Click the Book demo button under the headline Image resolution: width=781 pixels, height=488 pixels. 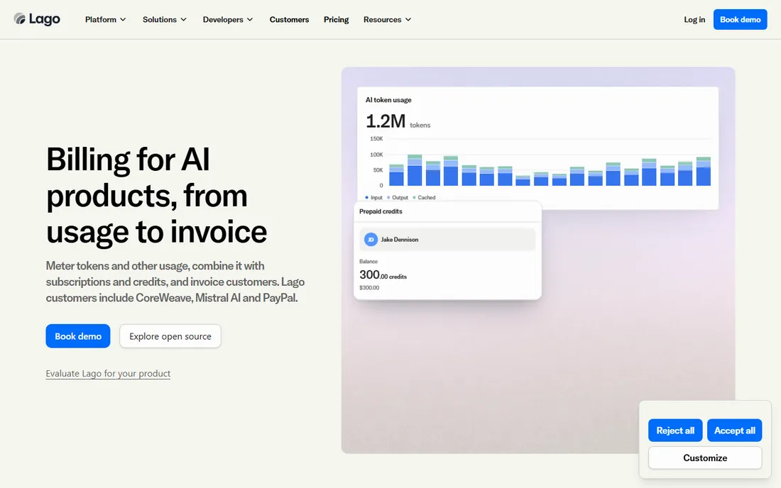click(77, 336)
